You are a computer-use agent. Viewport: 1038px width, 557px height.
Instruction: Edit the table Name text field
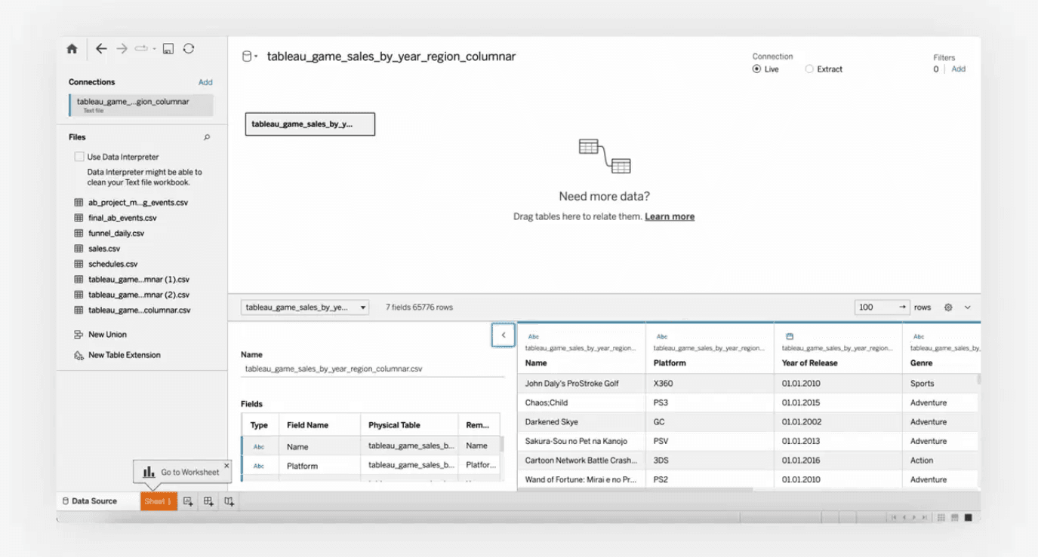(x=372, y=369)
